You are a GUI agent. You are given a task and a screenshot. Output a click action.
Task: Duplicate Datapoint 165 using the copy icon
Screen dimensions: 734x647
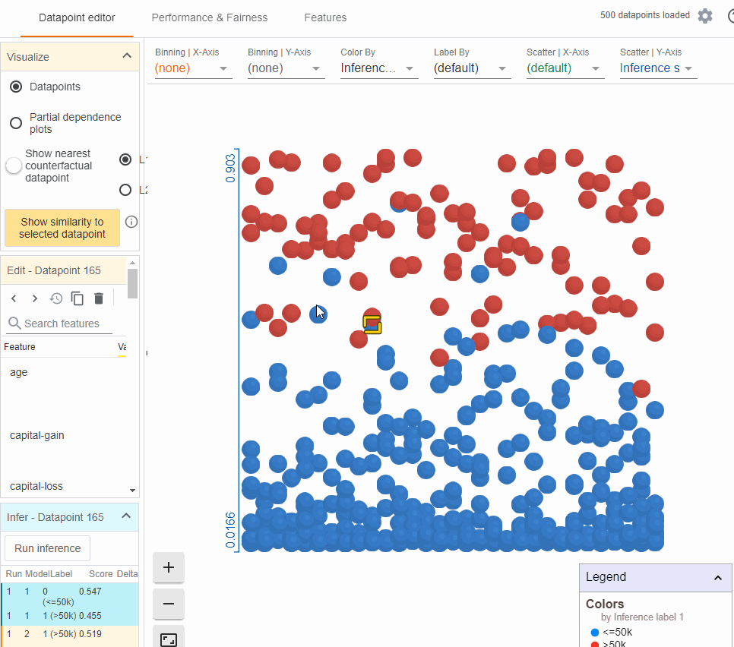77,298
